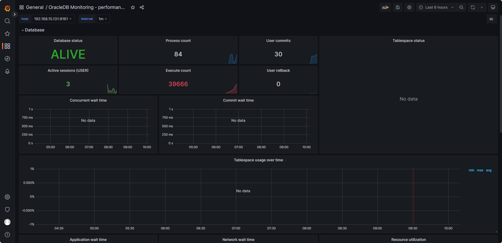Open the Active sessions (USER) panel menu

68,70
